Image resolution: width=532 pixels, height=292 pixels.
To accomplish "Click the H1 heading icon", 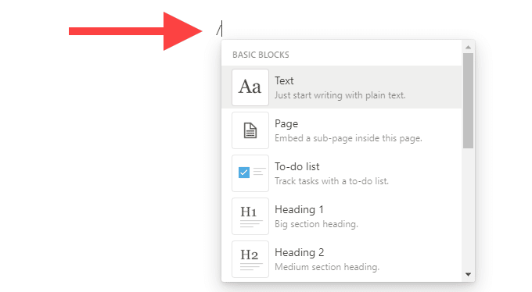I will coord(250,216).
